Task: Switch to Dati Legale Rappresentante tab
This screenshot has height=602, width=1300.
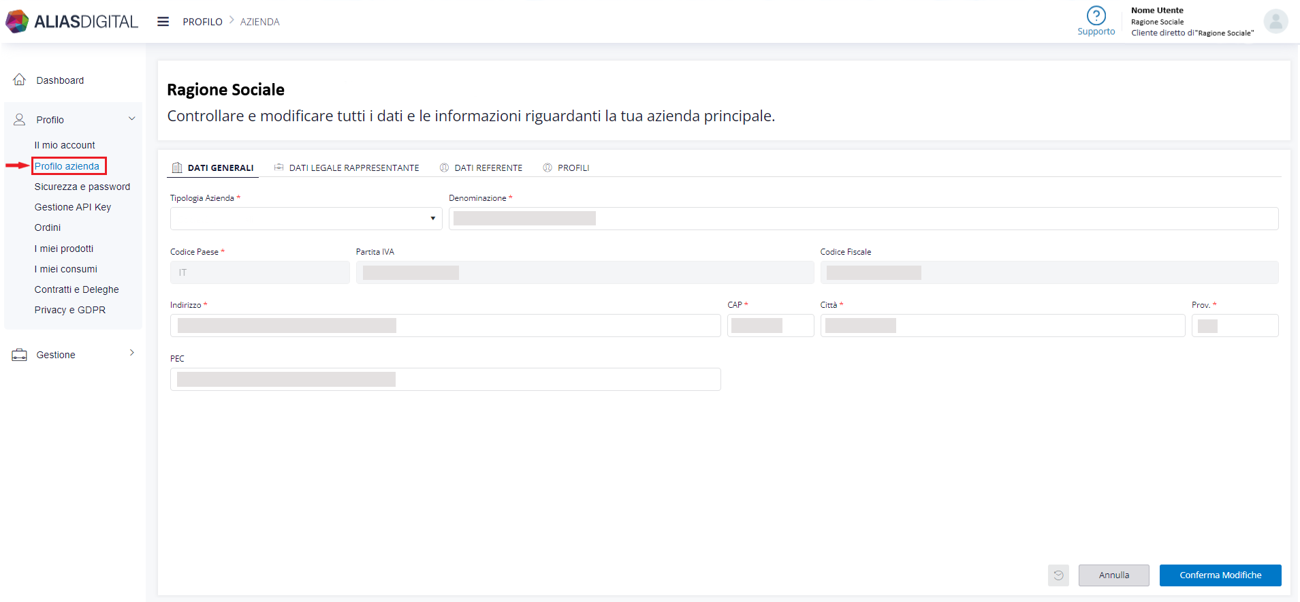Action: click(x=347, y=168)
